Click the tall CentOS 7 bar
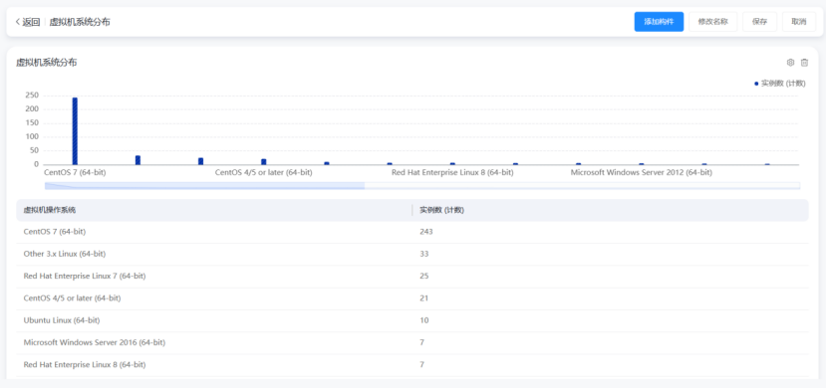Viewport: 826px width, 388px height. pyautogui.click(x=75, y=131)
